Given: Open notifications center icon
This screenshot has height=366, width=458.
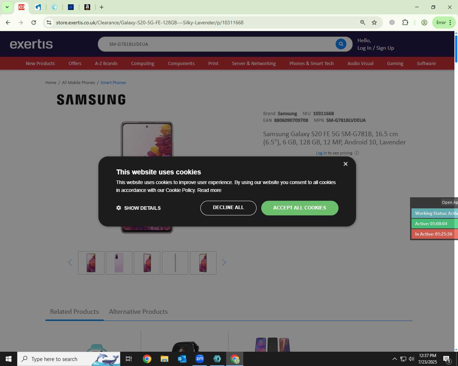Looking at the screenshot, I should [447, 359].
